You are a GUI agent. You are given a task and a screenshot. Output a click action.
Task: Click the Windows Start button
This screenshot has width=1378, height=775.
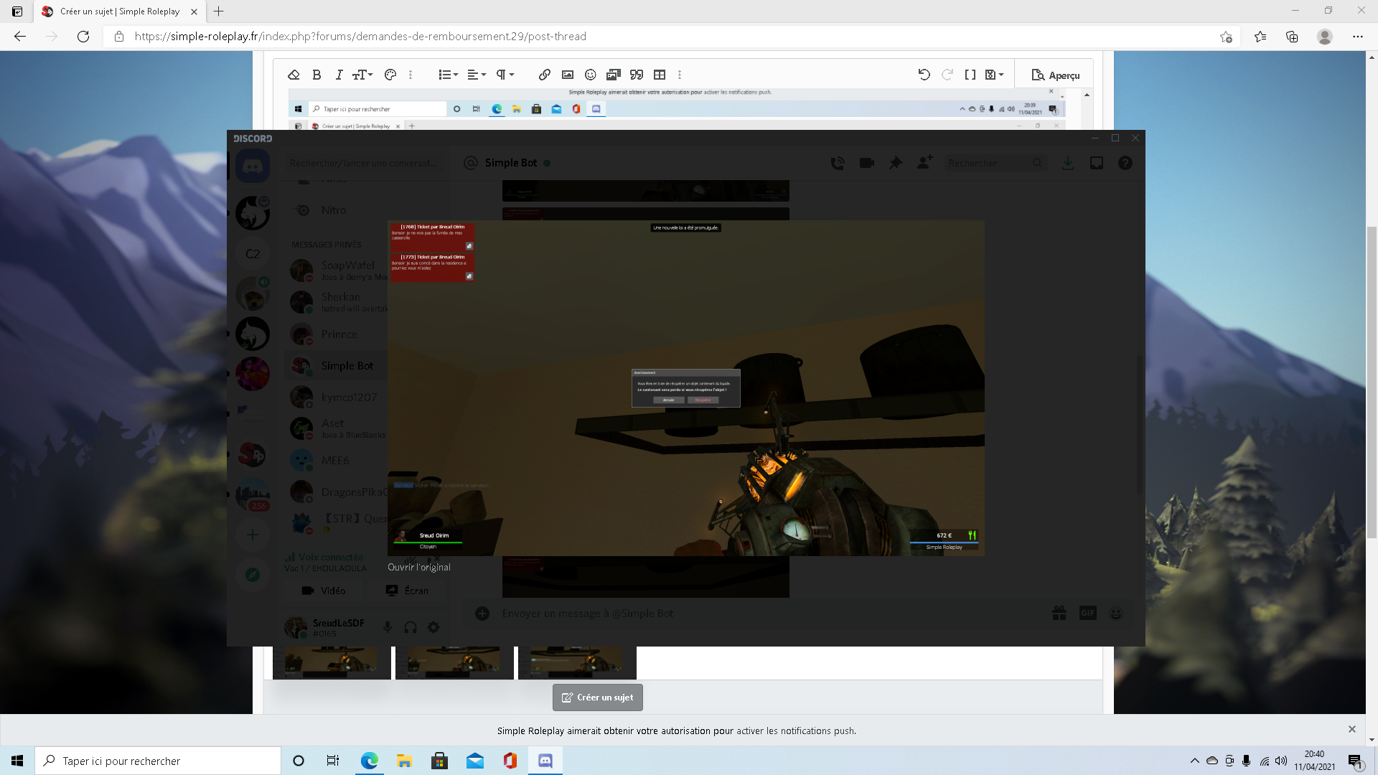pyautogui.click(x=17, y=761)
